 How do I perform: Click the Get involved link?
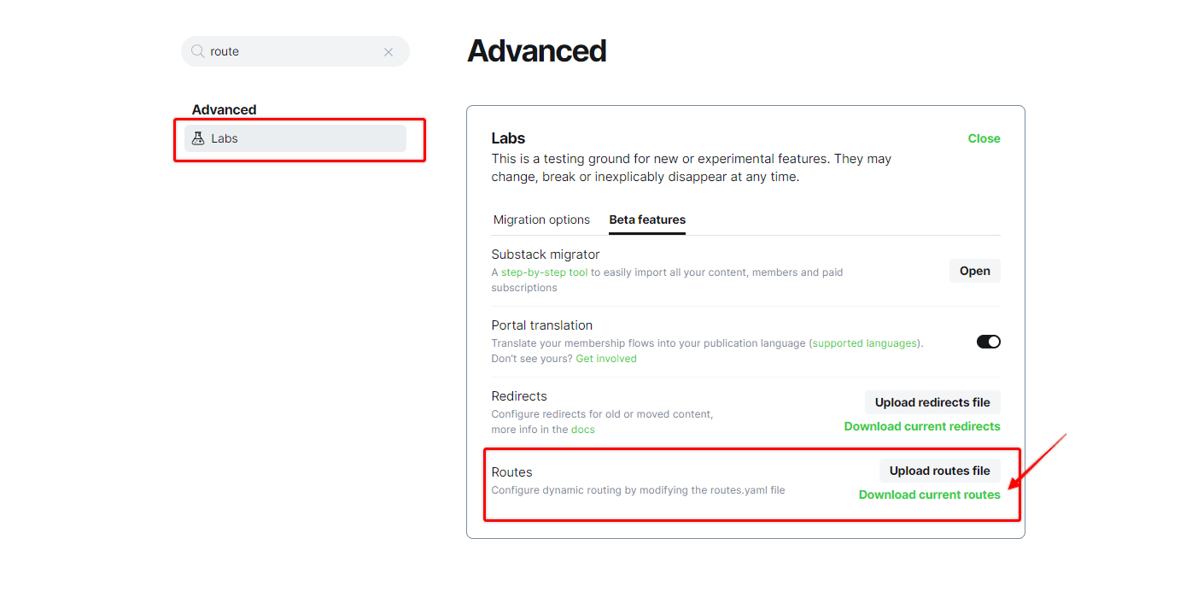606,359
